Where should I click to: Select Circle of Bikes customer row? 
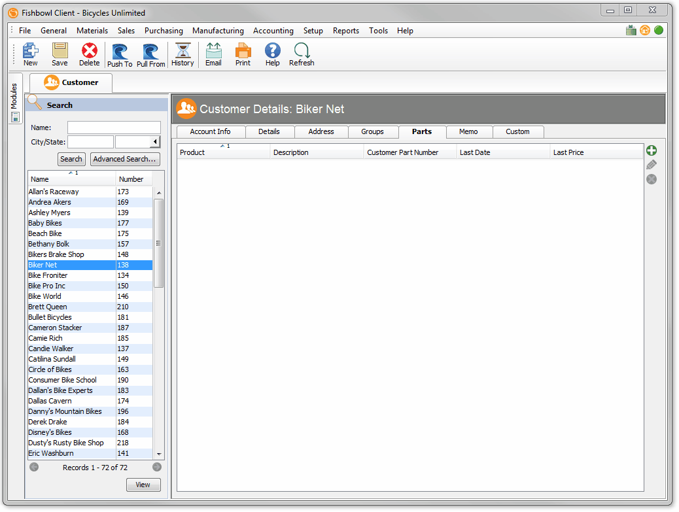point(90,369)
